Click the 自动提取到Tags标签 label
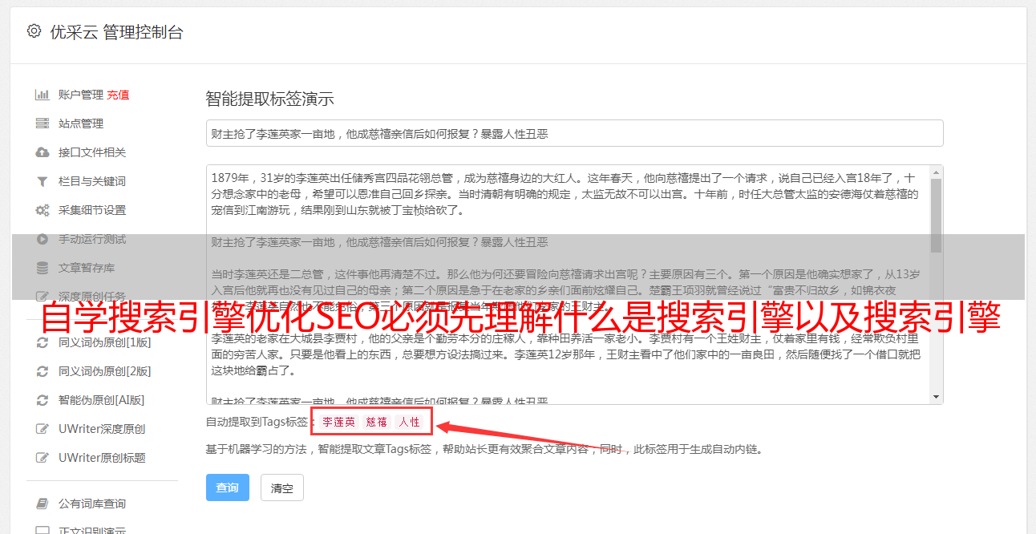 pos(257,422)
